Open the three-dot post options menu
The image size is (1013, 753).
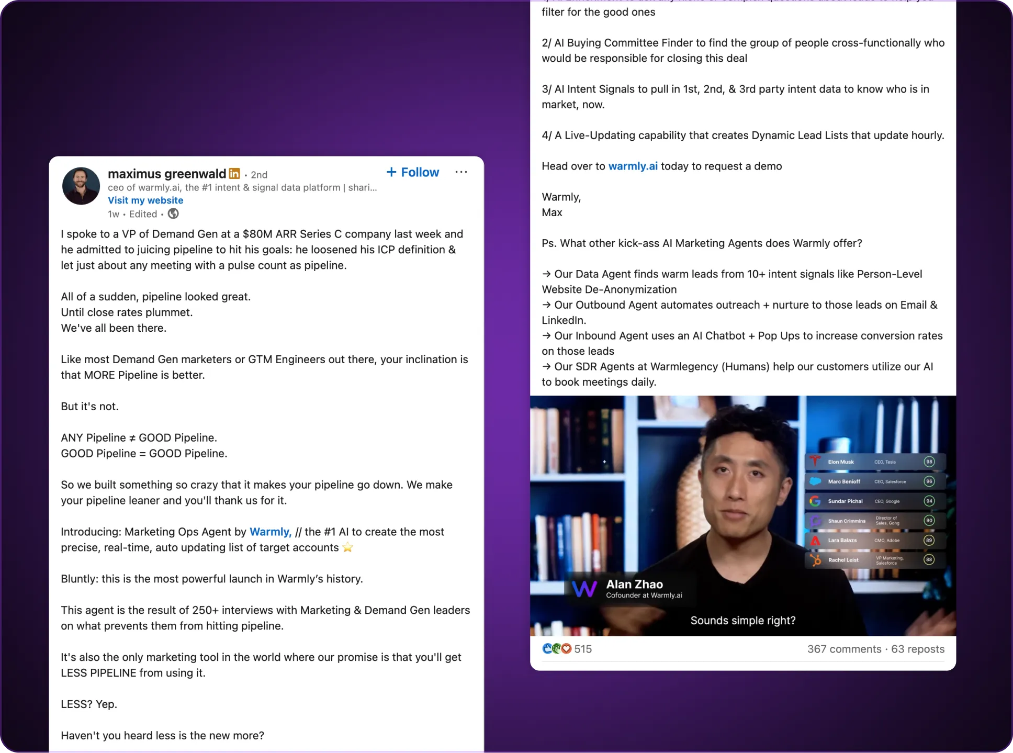(460, 172)
